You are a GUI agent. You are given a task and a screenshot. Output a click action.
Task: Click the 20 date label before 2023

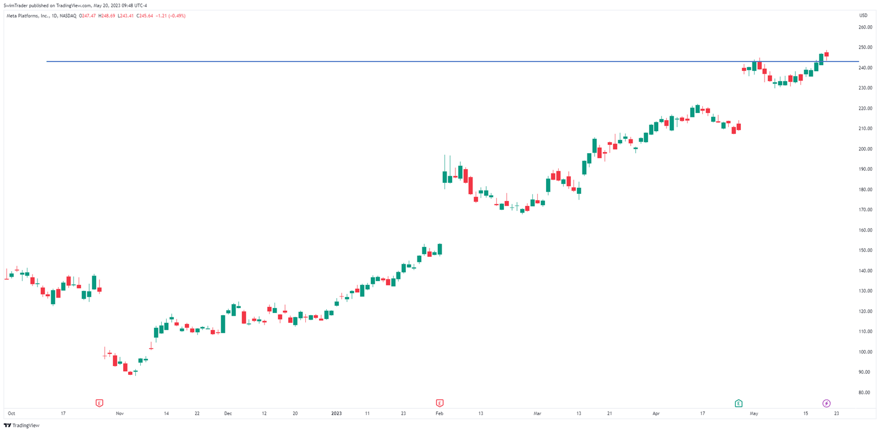[295, 413]
